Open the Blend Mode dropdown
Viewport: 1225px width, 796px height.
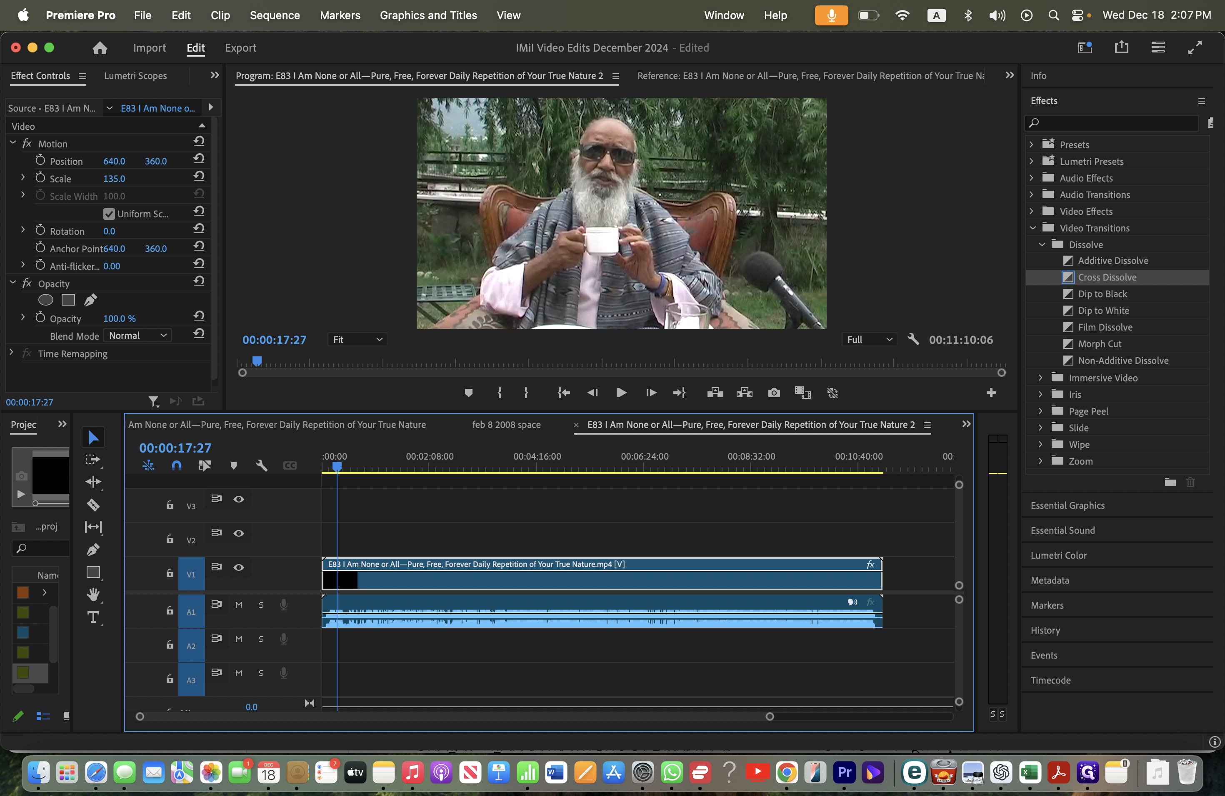[138, 335]
